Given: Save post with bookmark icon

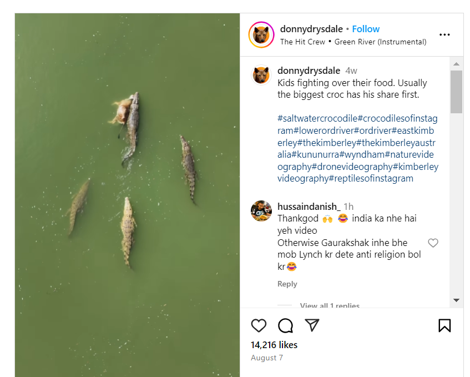Looking at the screenshot, I should tap(444, 325).
